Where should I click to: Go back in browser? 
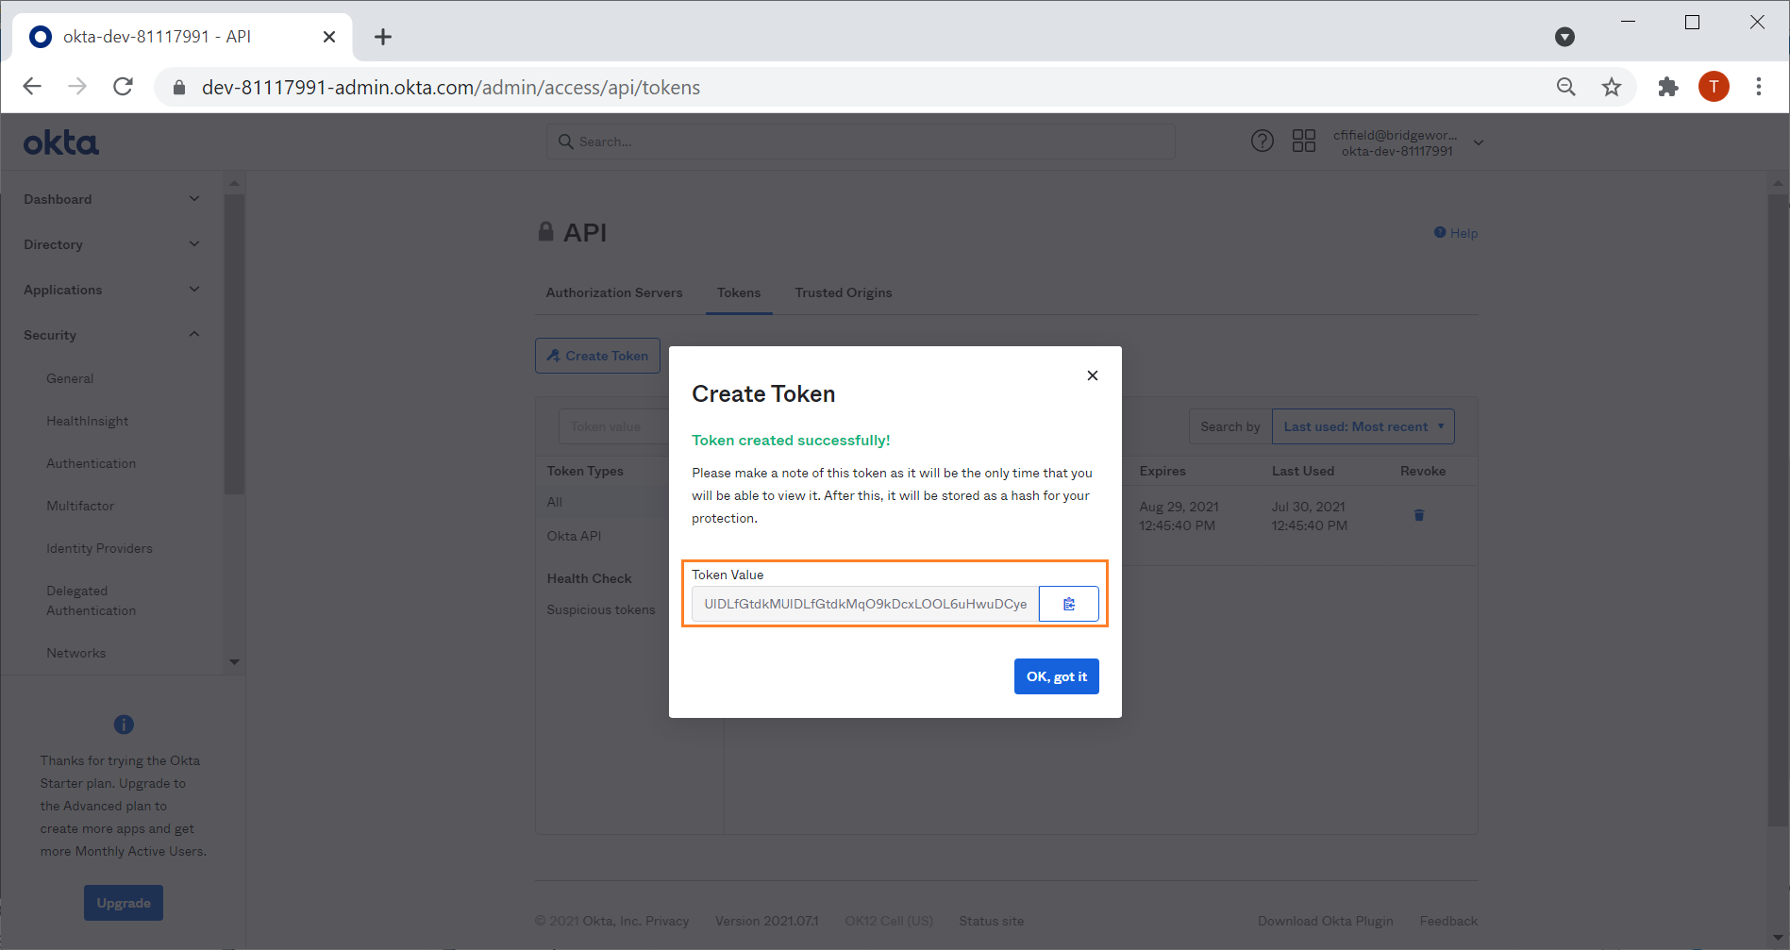(x=32, y=87)
